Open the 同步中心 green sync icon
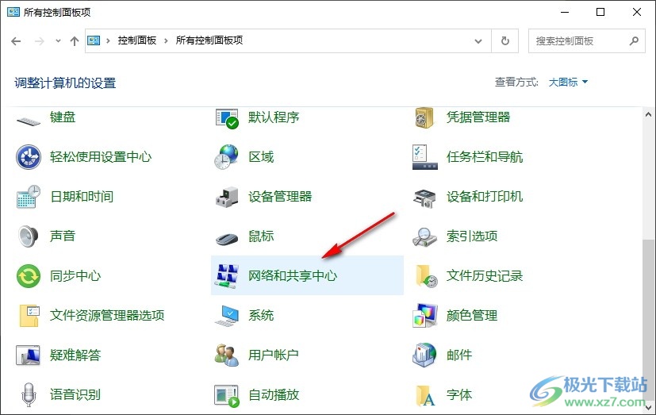Viewport: 656px width, 415px height. (x=29, y=276)
